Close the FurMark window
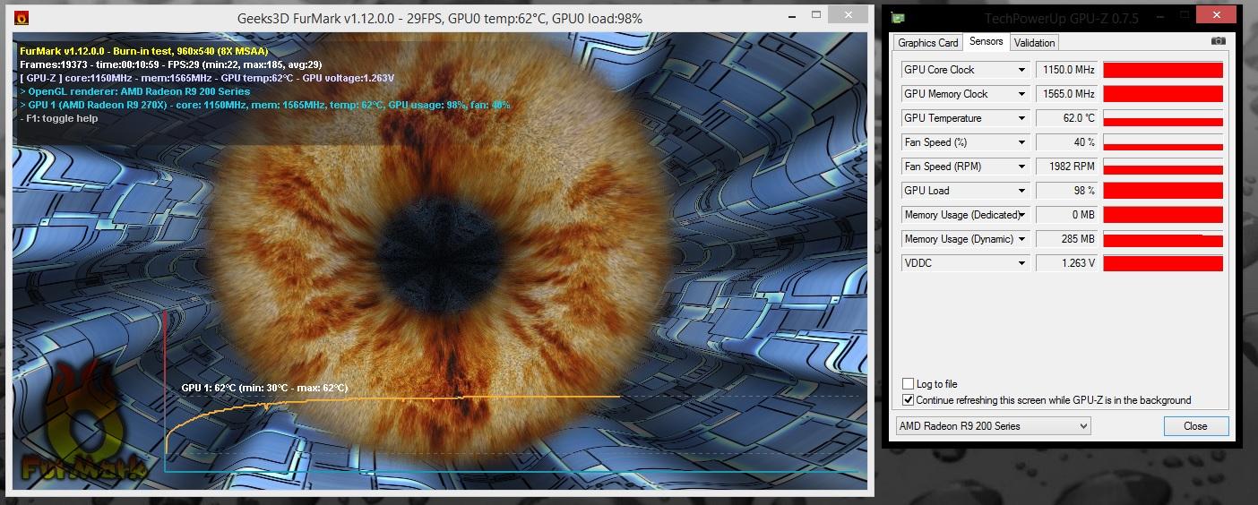Viewport: 1258px width, 505px height. [849, 15]
